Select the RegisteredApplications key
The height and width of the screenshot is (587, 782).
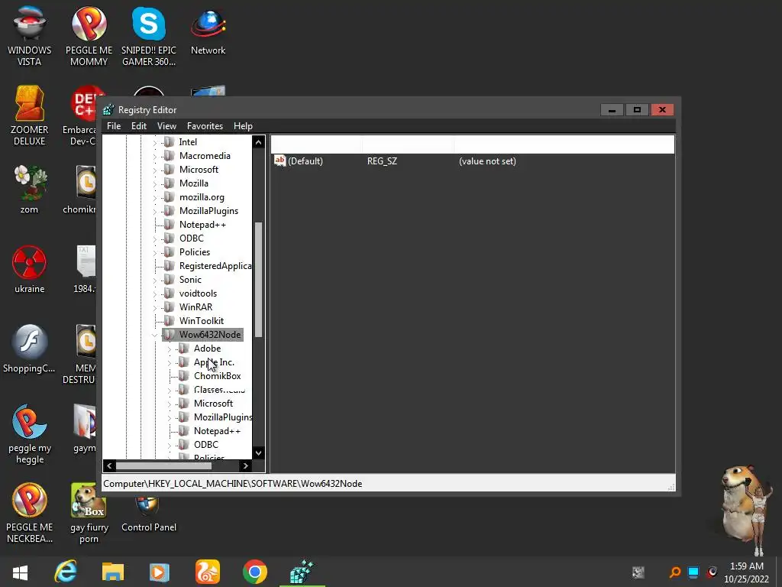point(215,266)
